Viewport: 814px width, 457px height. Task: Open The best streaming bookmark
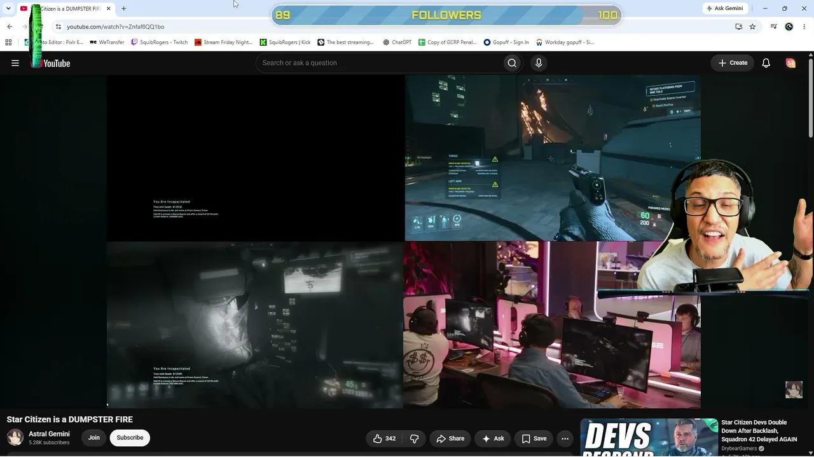(345, 43)
